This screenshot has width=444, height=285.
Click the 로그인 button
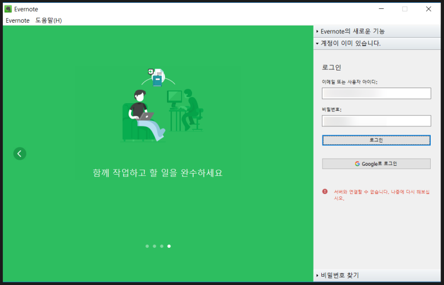376,140
